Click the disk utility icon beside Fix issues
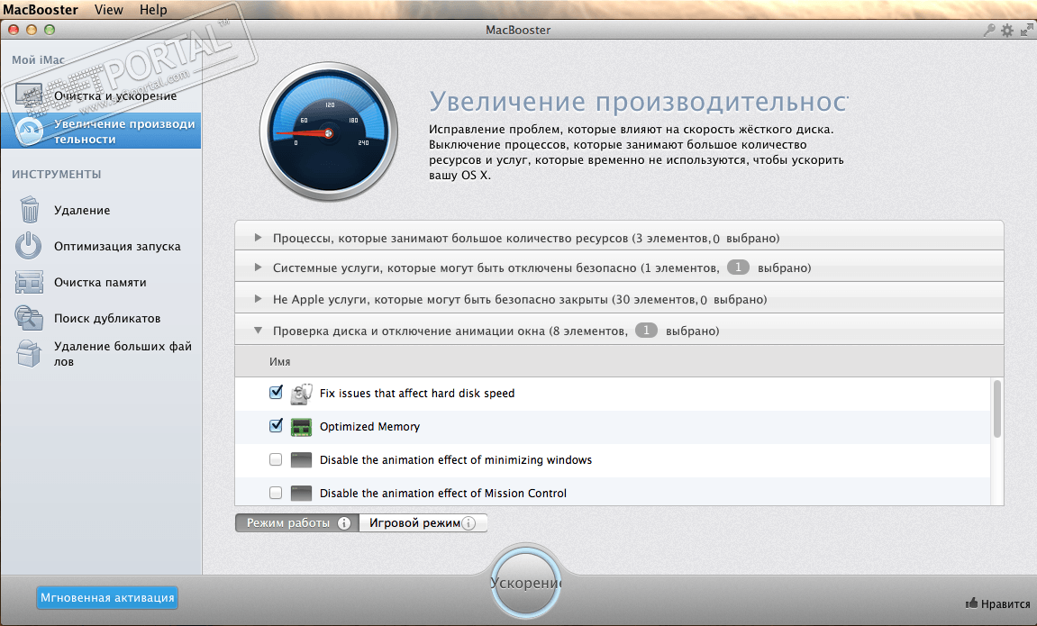The height and width of the screenshot is (626, 1037). click(302, 394)
